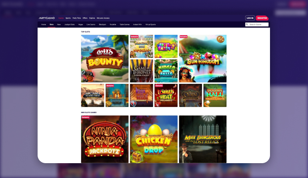Focus the Search Game input field

[x=257, y=24]
